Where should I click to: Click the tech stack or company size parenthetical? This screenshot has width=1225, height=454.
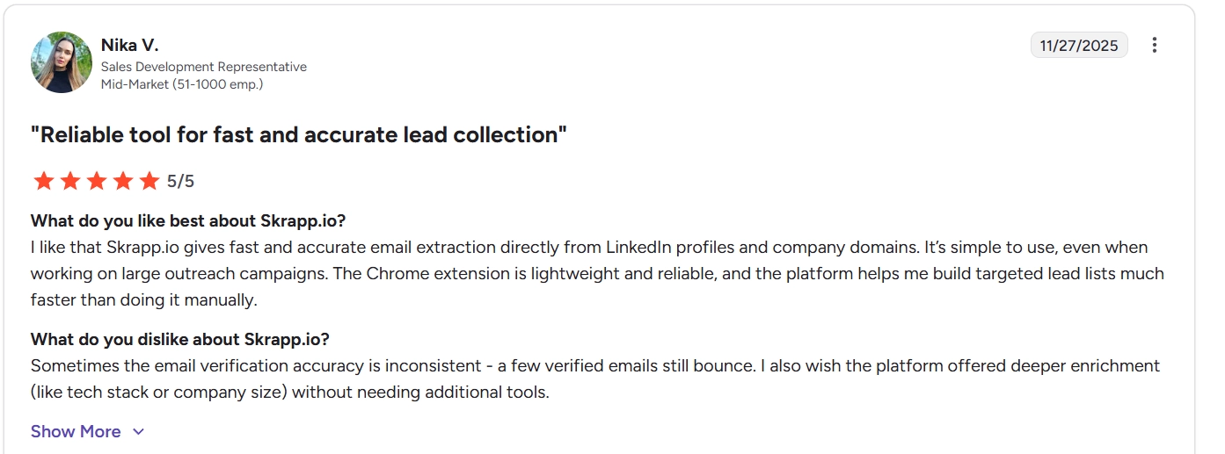[x=159, y=393]
